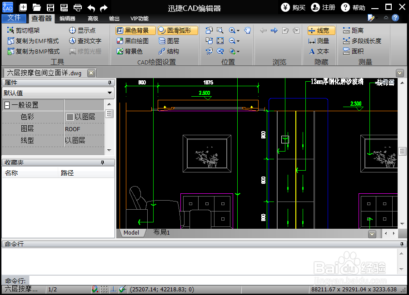The height and width of the screenshot is (295, 409).
Task: Pin the 收藏夹 favorites panel
Action: 102,162
